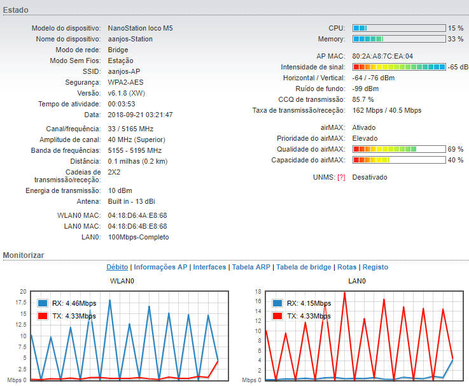
Task: Click the UNMS [?] help link
Action: pyautogui.click(x=341, y=177)
